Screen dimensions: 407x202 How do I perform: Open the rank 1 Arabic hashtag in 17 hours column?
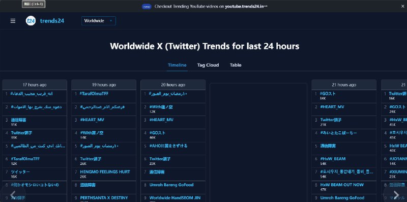pyautogui.click(x=32, y=94)
